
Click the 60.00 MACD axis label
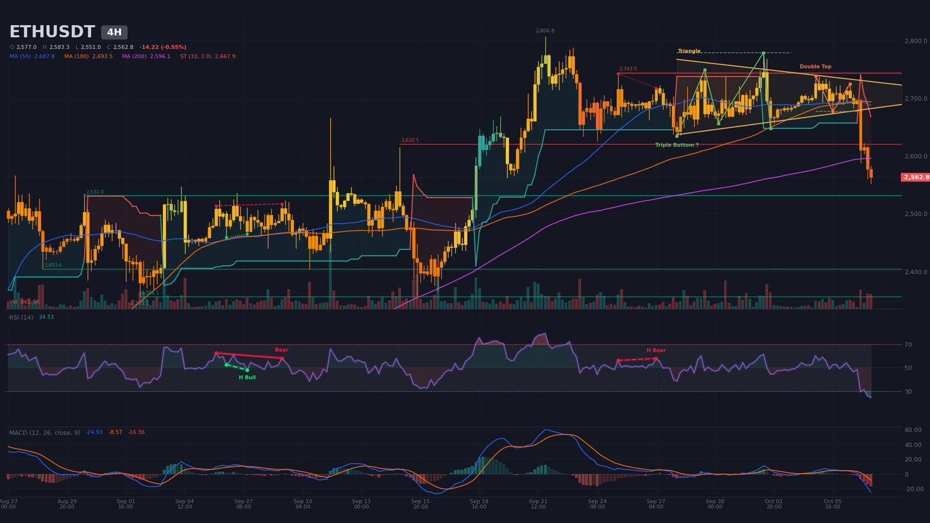(x=913, y=430)
